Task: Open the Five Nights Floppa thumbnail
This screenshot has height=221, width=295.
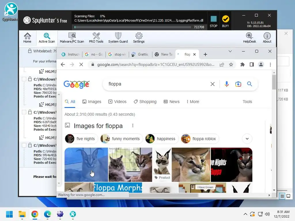Action: tap(232, 165)
